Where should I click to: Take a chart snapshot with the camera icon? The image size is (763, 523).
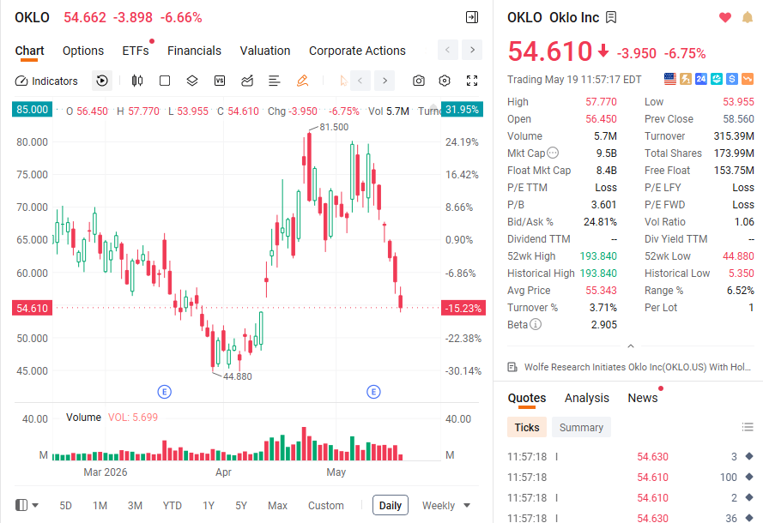tap(419, 81)
